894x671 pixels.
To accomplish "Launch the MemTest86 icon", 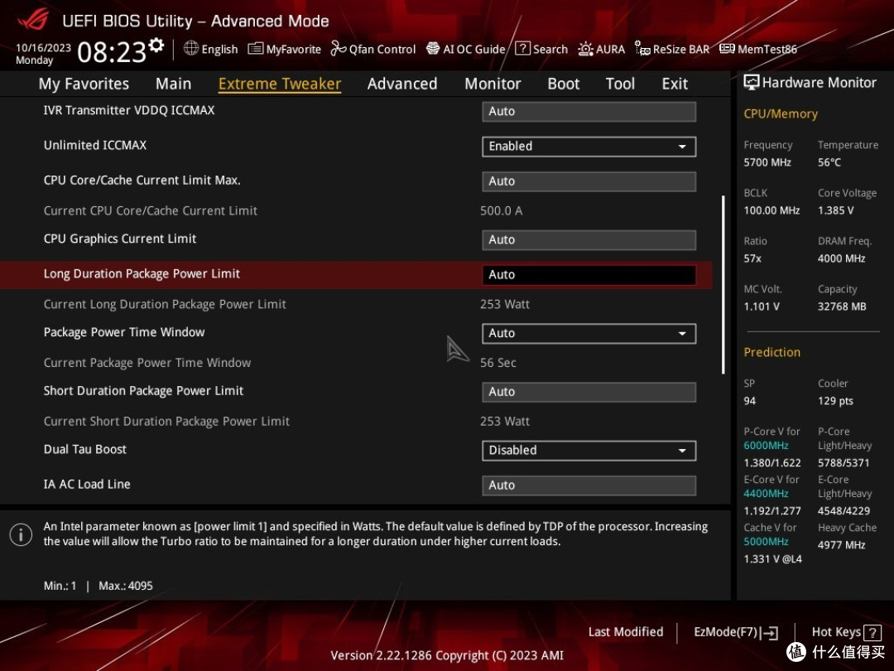I will [727, 49].
